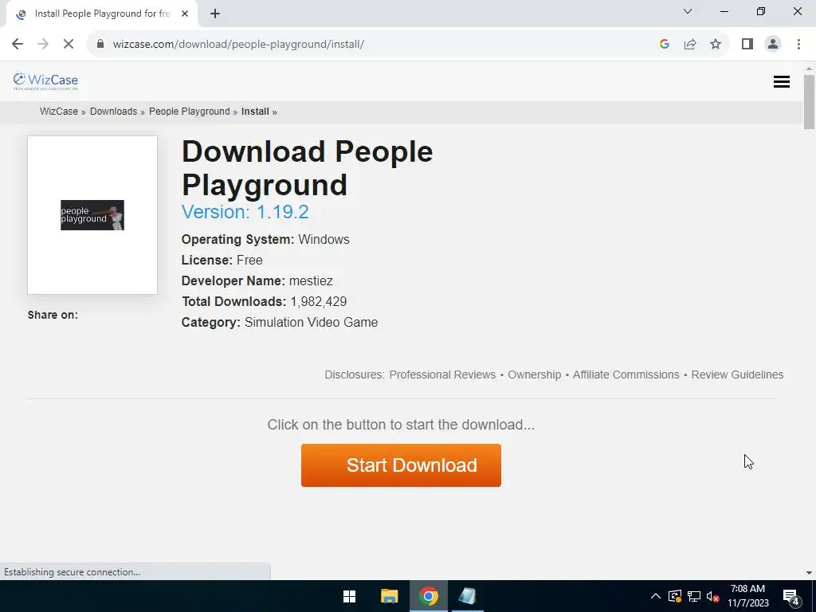Click the Google icon in the address bar
Viewport: 816px width, 612px height.
pyautogui.click(x=664, y=45)
